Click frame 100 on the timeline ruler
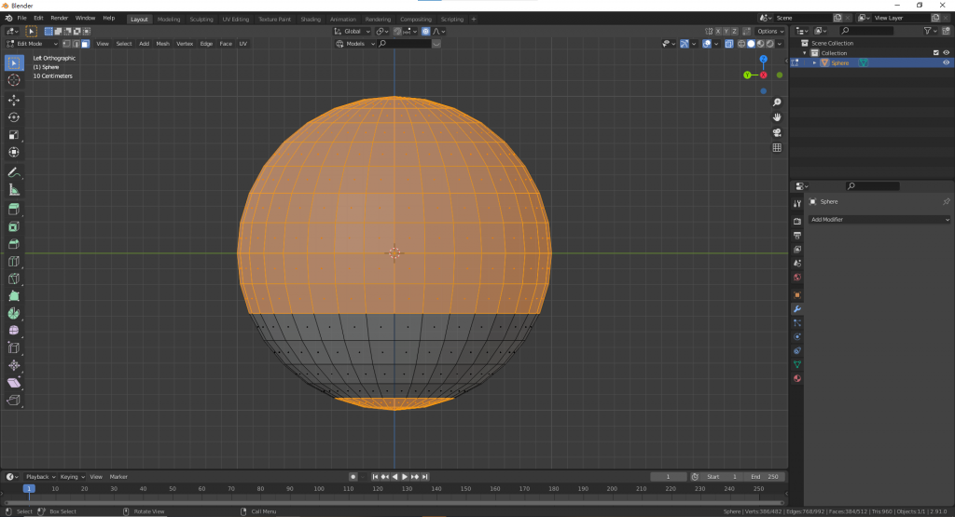The height and width of the screenshot is (517, 955). pyautogui.click(x=319, y=488)
